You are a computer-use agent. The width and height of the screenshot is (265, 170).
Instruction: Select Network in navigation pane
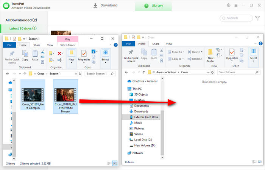tap(136, 153)
